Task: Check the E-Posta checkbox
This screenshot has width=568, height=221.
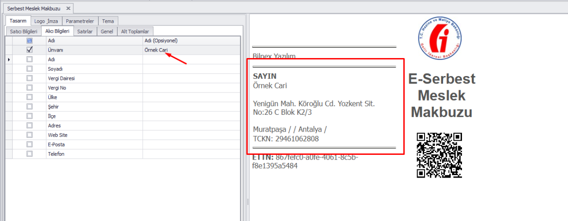Action: 29,144
